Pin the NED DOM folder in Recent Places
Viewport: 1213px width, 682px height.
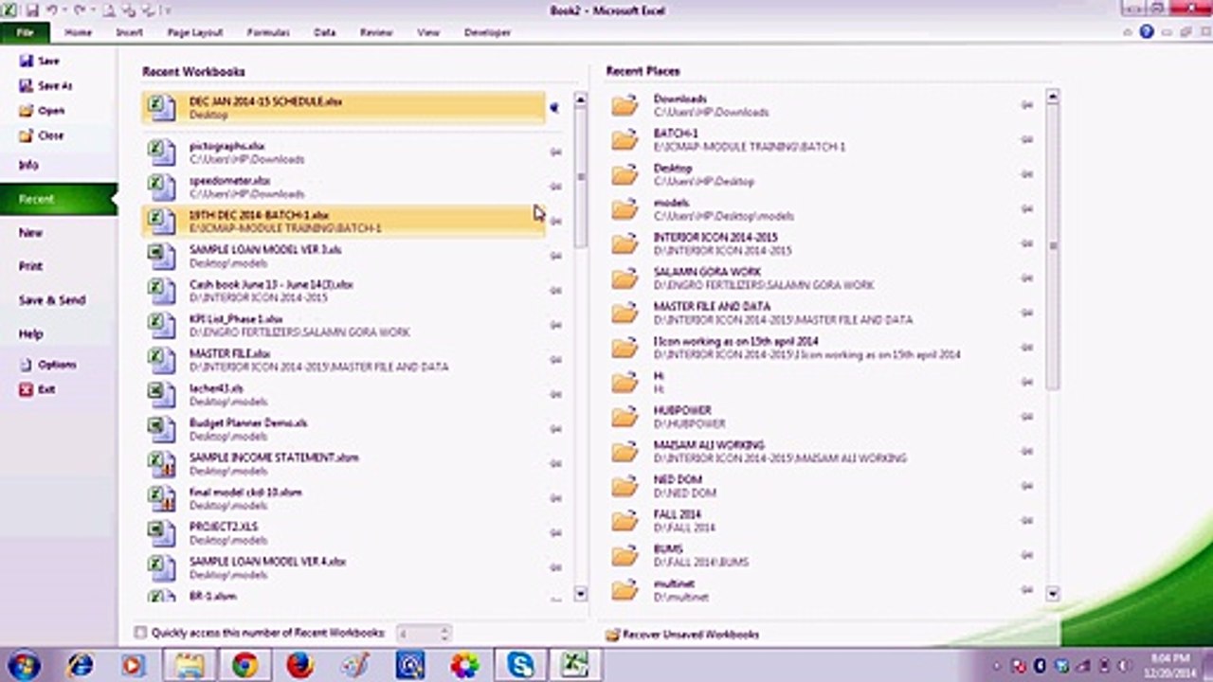pyautogui.click(x=1026, y=485)
